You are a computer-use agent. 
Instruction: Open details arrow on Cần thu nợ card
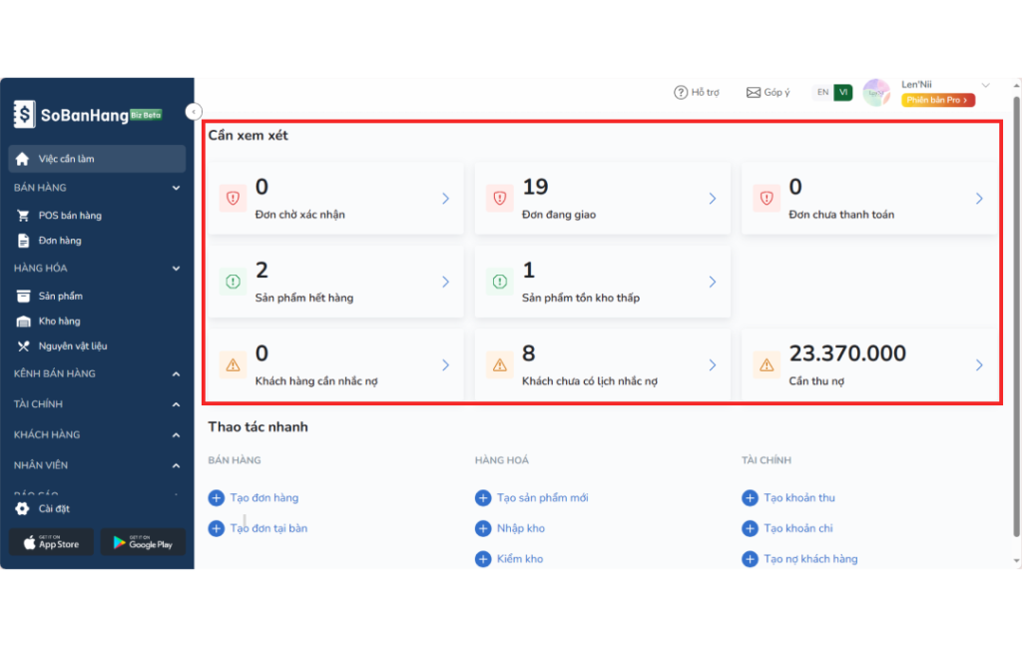point(979,365)
